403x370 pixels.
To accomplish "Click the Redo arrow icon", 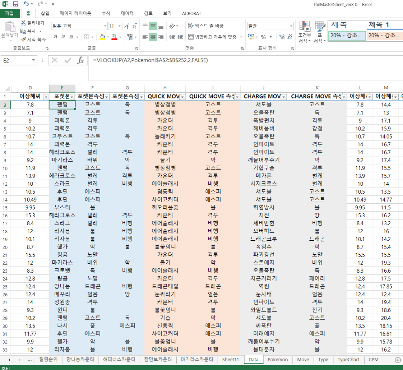I will [40, 4].
